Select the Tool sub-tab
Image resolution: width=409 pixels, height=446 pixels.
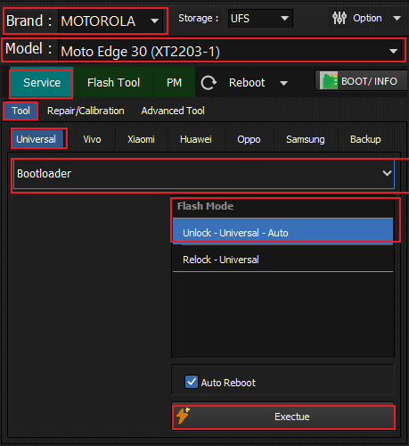[x=20, y=111]
